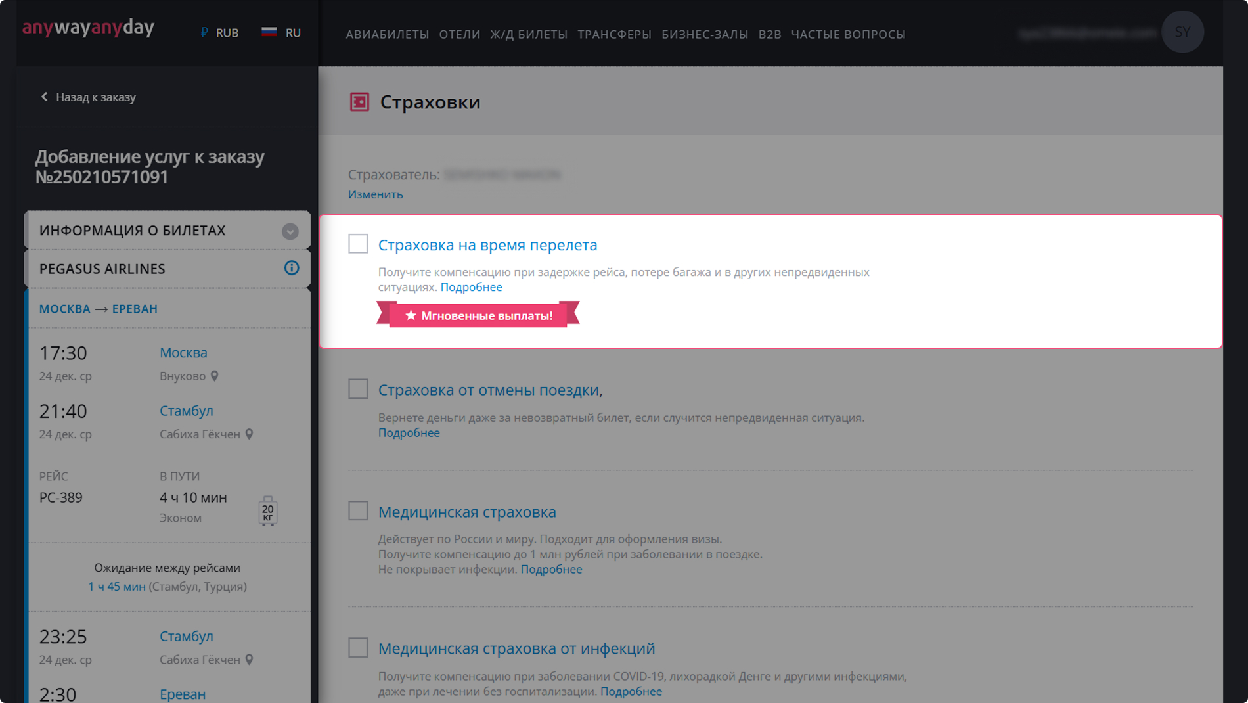Screen dimensions: 1248x703
Task: Open the SY user profile avatar
Action: coord(1182,32)
